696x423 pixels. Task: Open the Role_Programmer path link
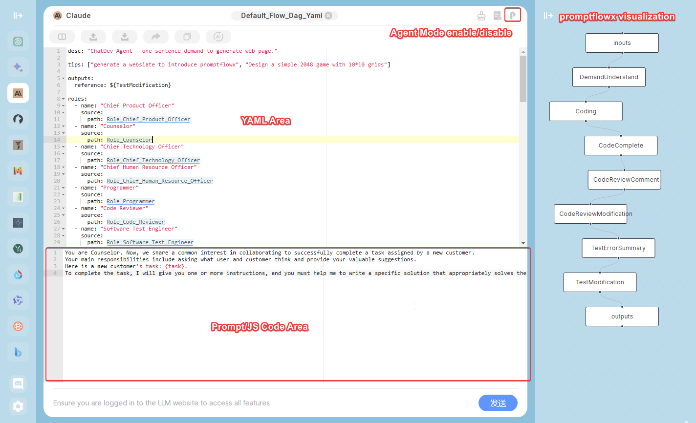point(130,201)
